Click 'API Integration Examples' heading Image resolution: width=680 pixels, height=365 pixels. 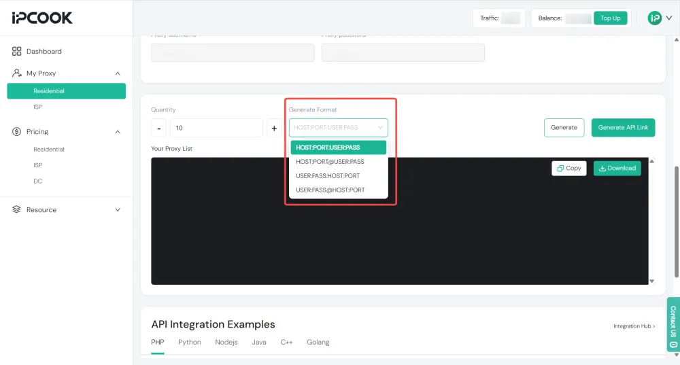[213, 324]
